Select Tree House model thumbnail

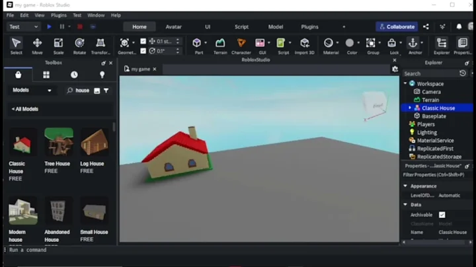click(59, 142)
